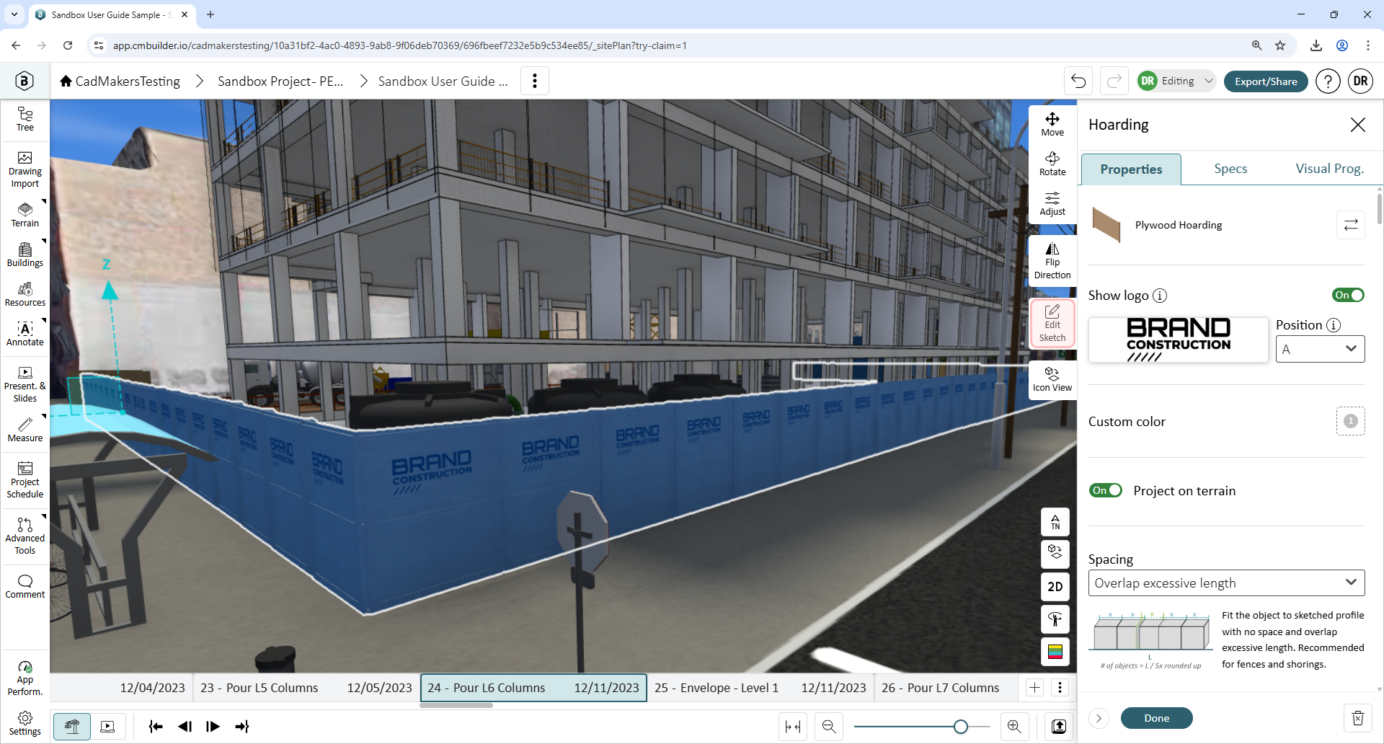Select 23 - Pour L5 Columns step
1384x744 pixels.
[306, 688]
